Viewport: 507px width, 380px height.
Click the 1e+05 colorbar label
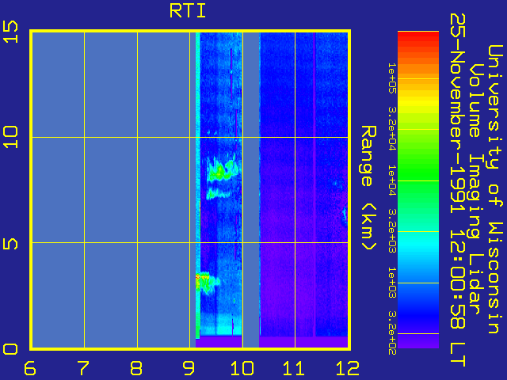[x=392, y=78]
